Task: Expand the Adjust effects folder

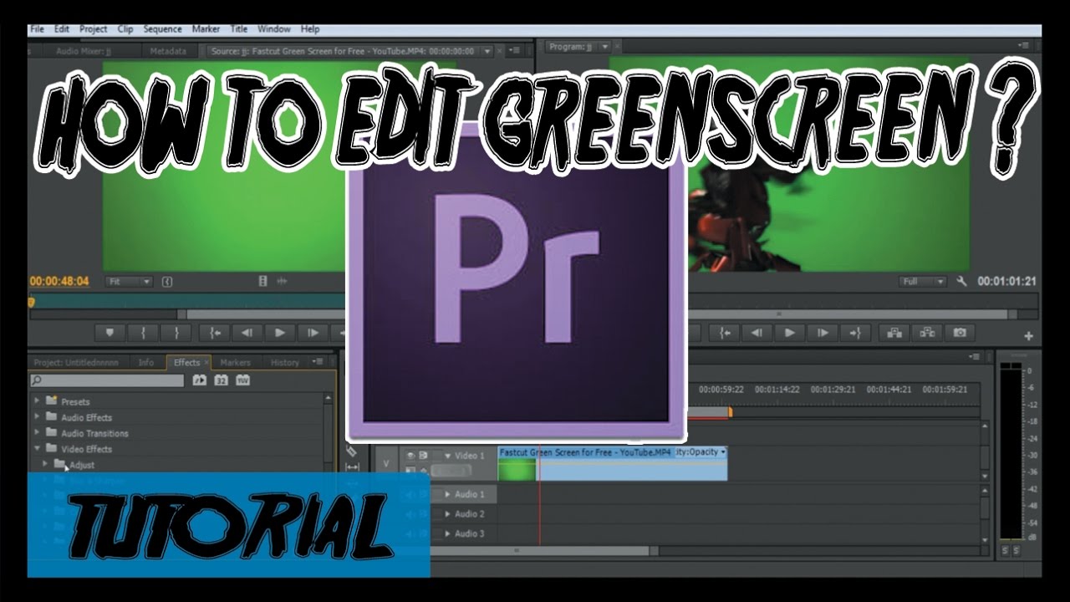Action: (x=45, y=464)
